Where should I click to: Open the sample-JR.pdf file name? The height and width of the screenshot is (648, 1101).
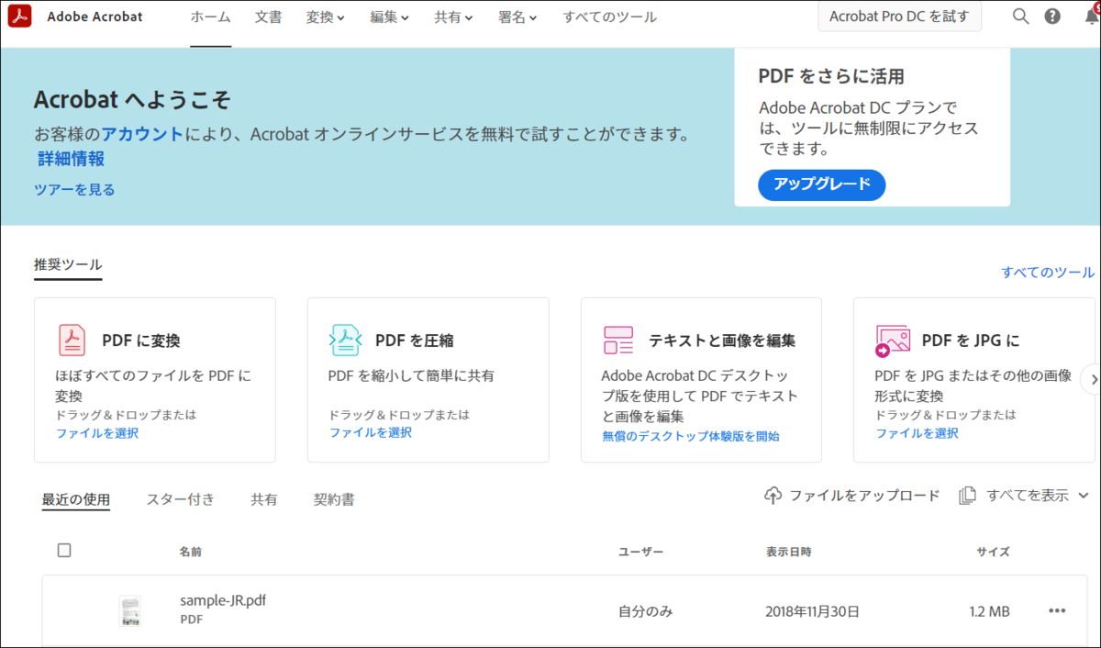tap(223, 601)
